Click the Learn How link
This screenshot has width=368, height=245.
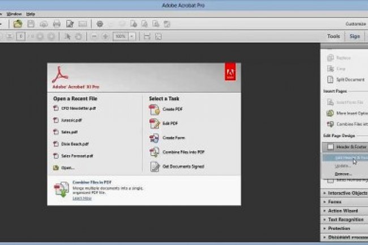pyautogui.click(x=82, y=198)
